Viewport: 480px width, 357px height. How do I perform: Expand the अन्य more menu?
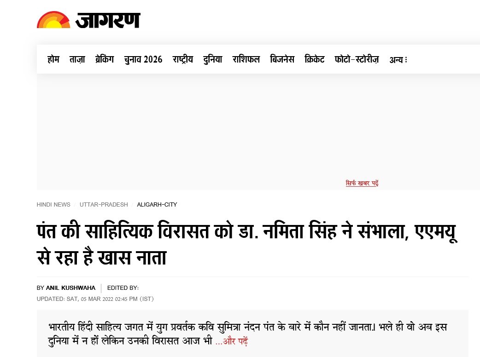398,60
